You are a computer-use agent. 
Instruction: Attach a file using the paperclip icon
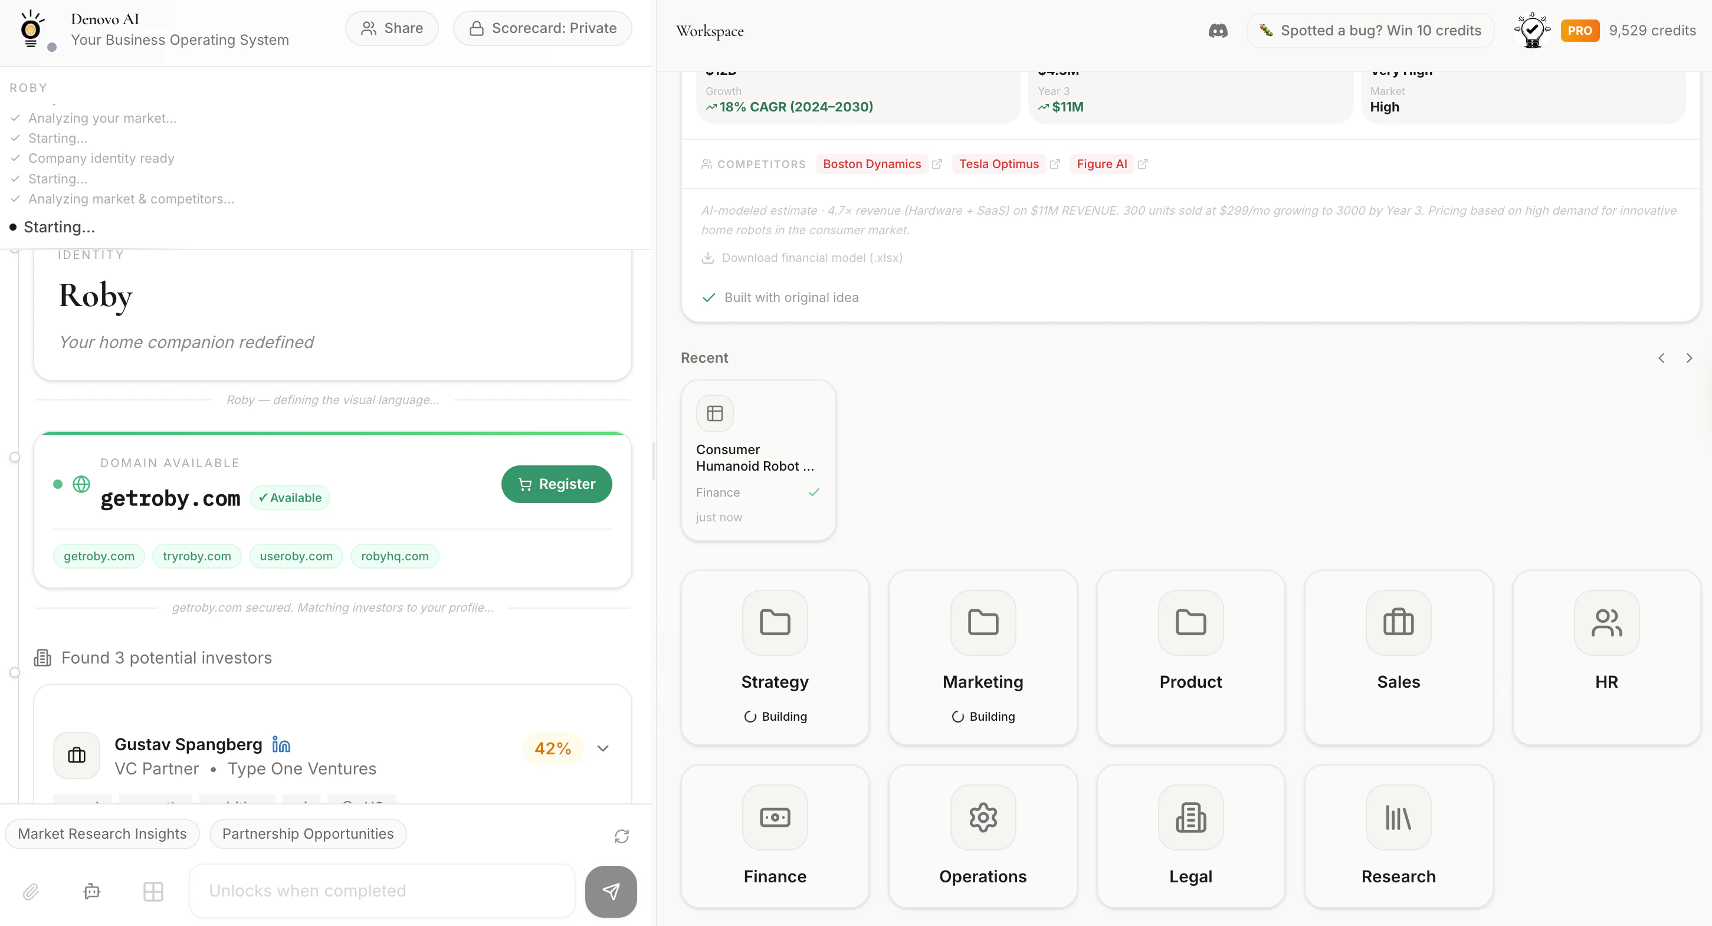pos(31,891)
